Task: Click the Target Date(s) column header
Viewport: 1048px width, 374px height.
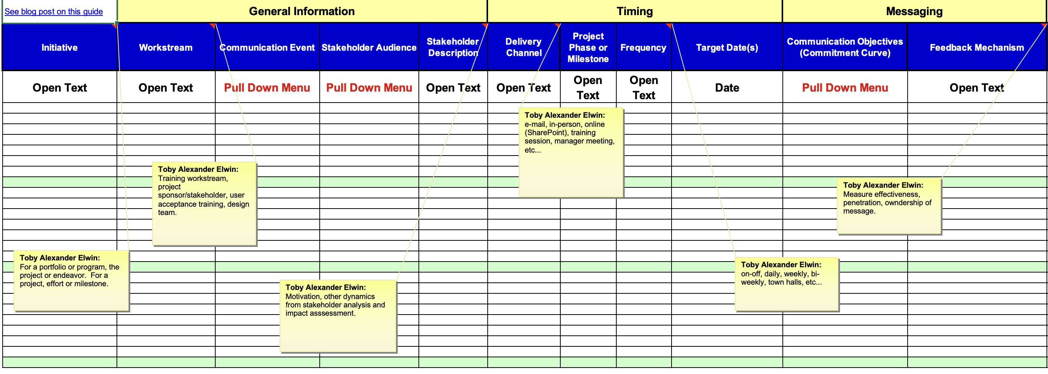Action: point(727,48)
